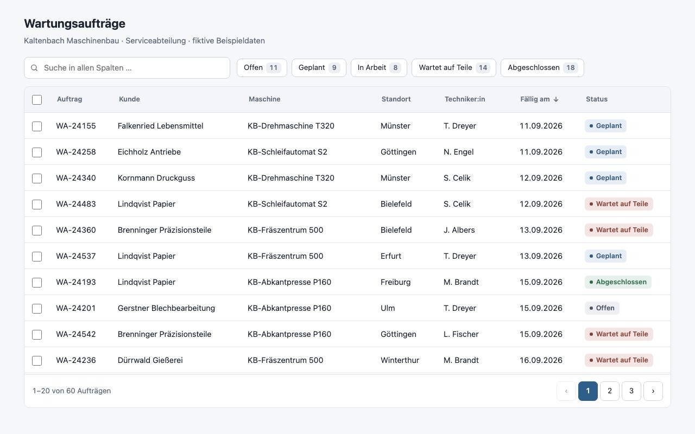Apply the Geplant filter chip
This screenshot has height=434, width=695.
tap(319, 68)
